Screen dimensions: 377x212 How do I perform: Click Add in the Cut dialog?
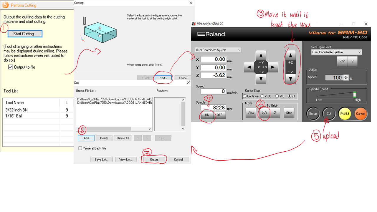click(86, 138)
